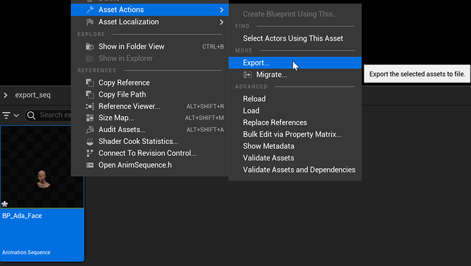Choose Copy Reference from the menu

150,82
